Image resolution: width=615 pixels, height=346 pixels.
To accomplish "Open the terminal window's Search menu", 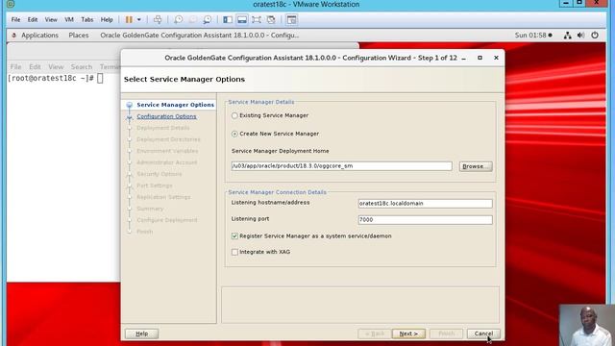I will tap(82, 67).
